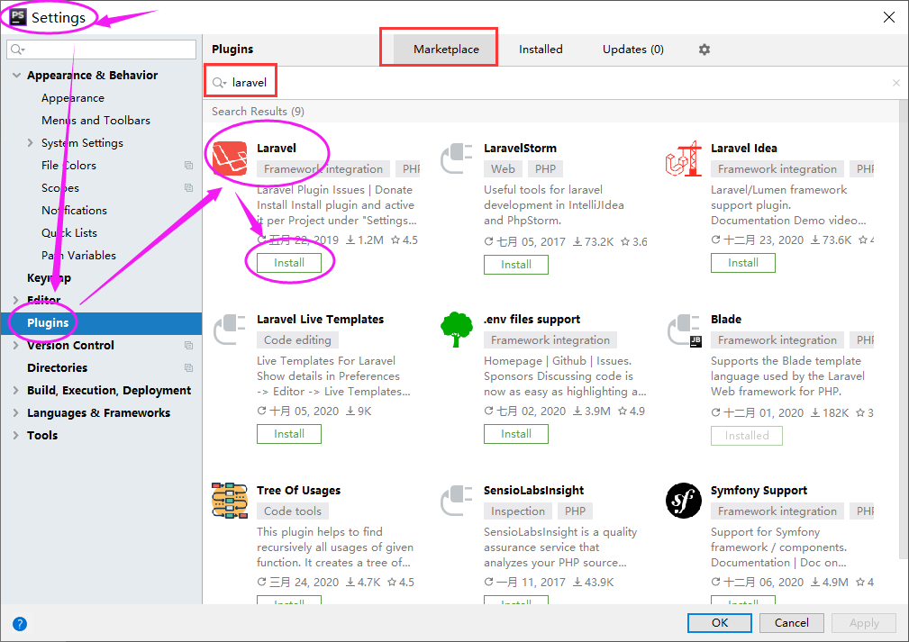Install the .env files support plugin
The image size is (909, 642).
click(x=516, y=434)
